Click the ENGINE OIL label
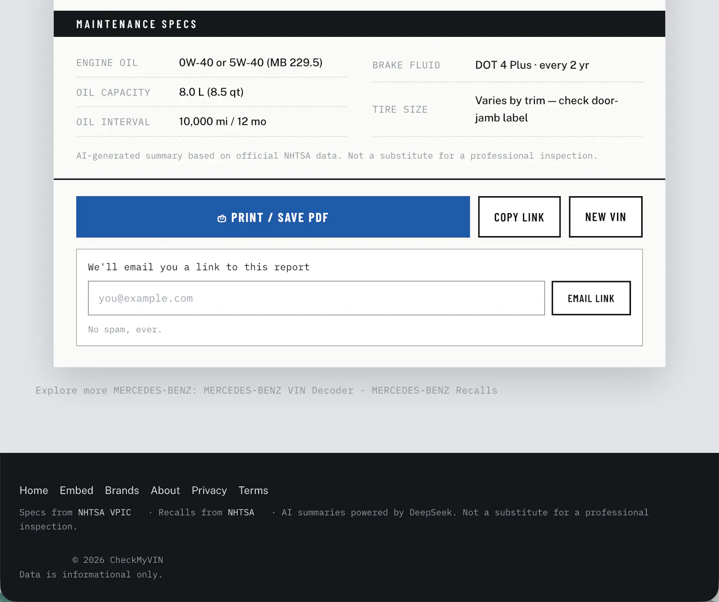 pos(107,63)
